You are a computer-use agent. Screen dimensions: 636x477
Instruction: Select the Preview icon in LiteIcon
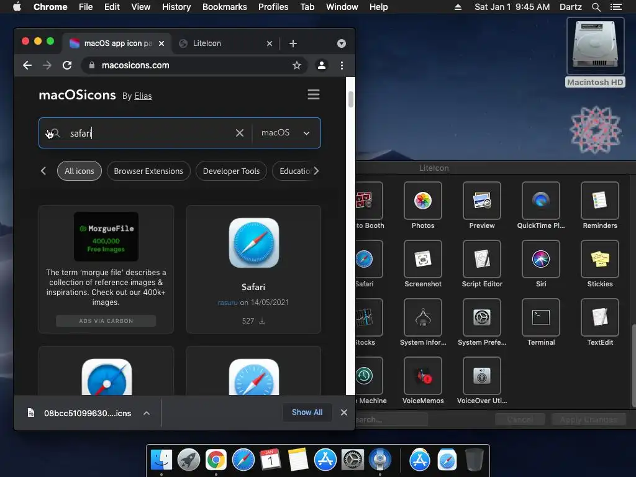(482, 201)
